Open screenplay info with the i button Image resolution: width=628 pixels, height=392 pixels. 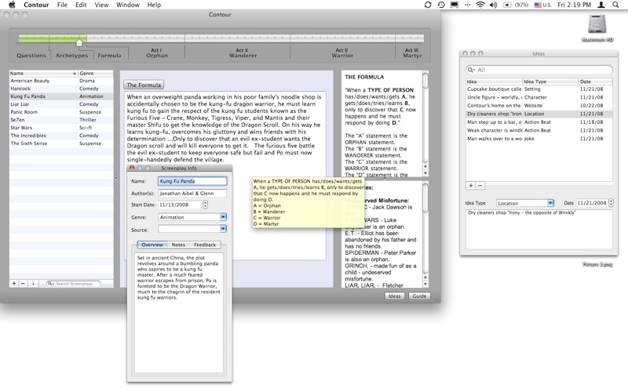tap(33, 282)
